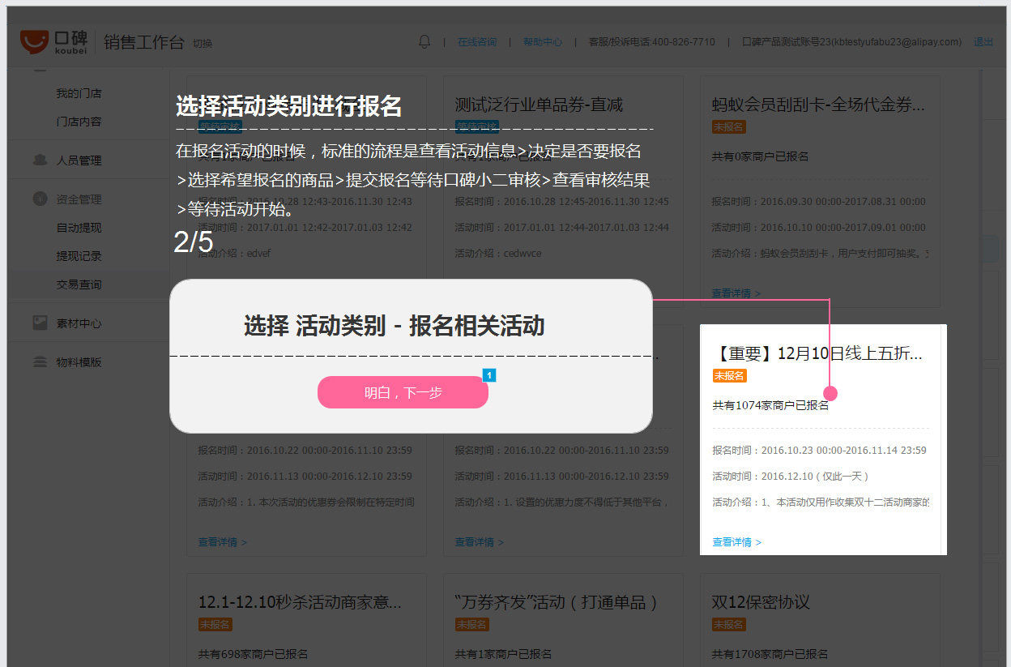The width and height of the screenshot is (1011, 667).
Task: Click the 共有698家商户已报名 text
Action: point(254,654)
